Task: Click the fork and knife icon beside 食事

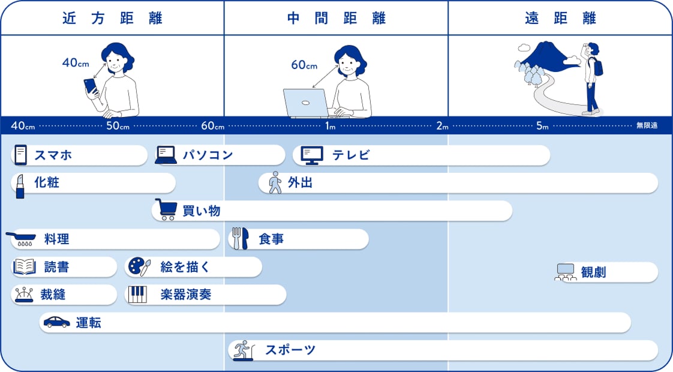Action: [x=241, y=238]
